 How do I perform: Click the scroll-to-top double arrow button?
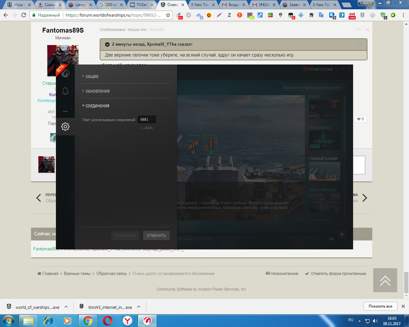pyautogui.click(x=385, y=281)
